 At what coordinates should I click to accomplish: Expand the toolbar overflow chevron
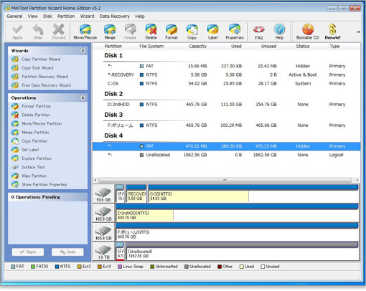[x=358, y=32]
